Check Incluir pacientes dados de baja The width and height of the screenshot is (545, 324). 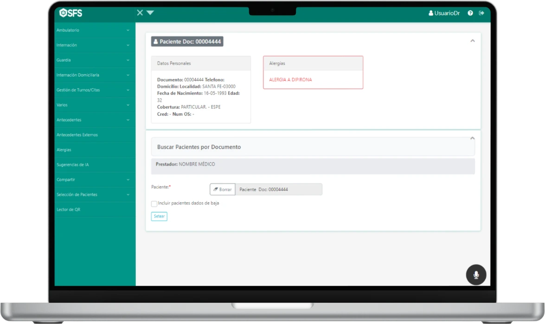pos(154,204)
